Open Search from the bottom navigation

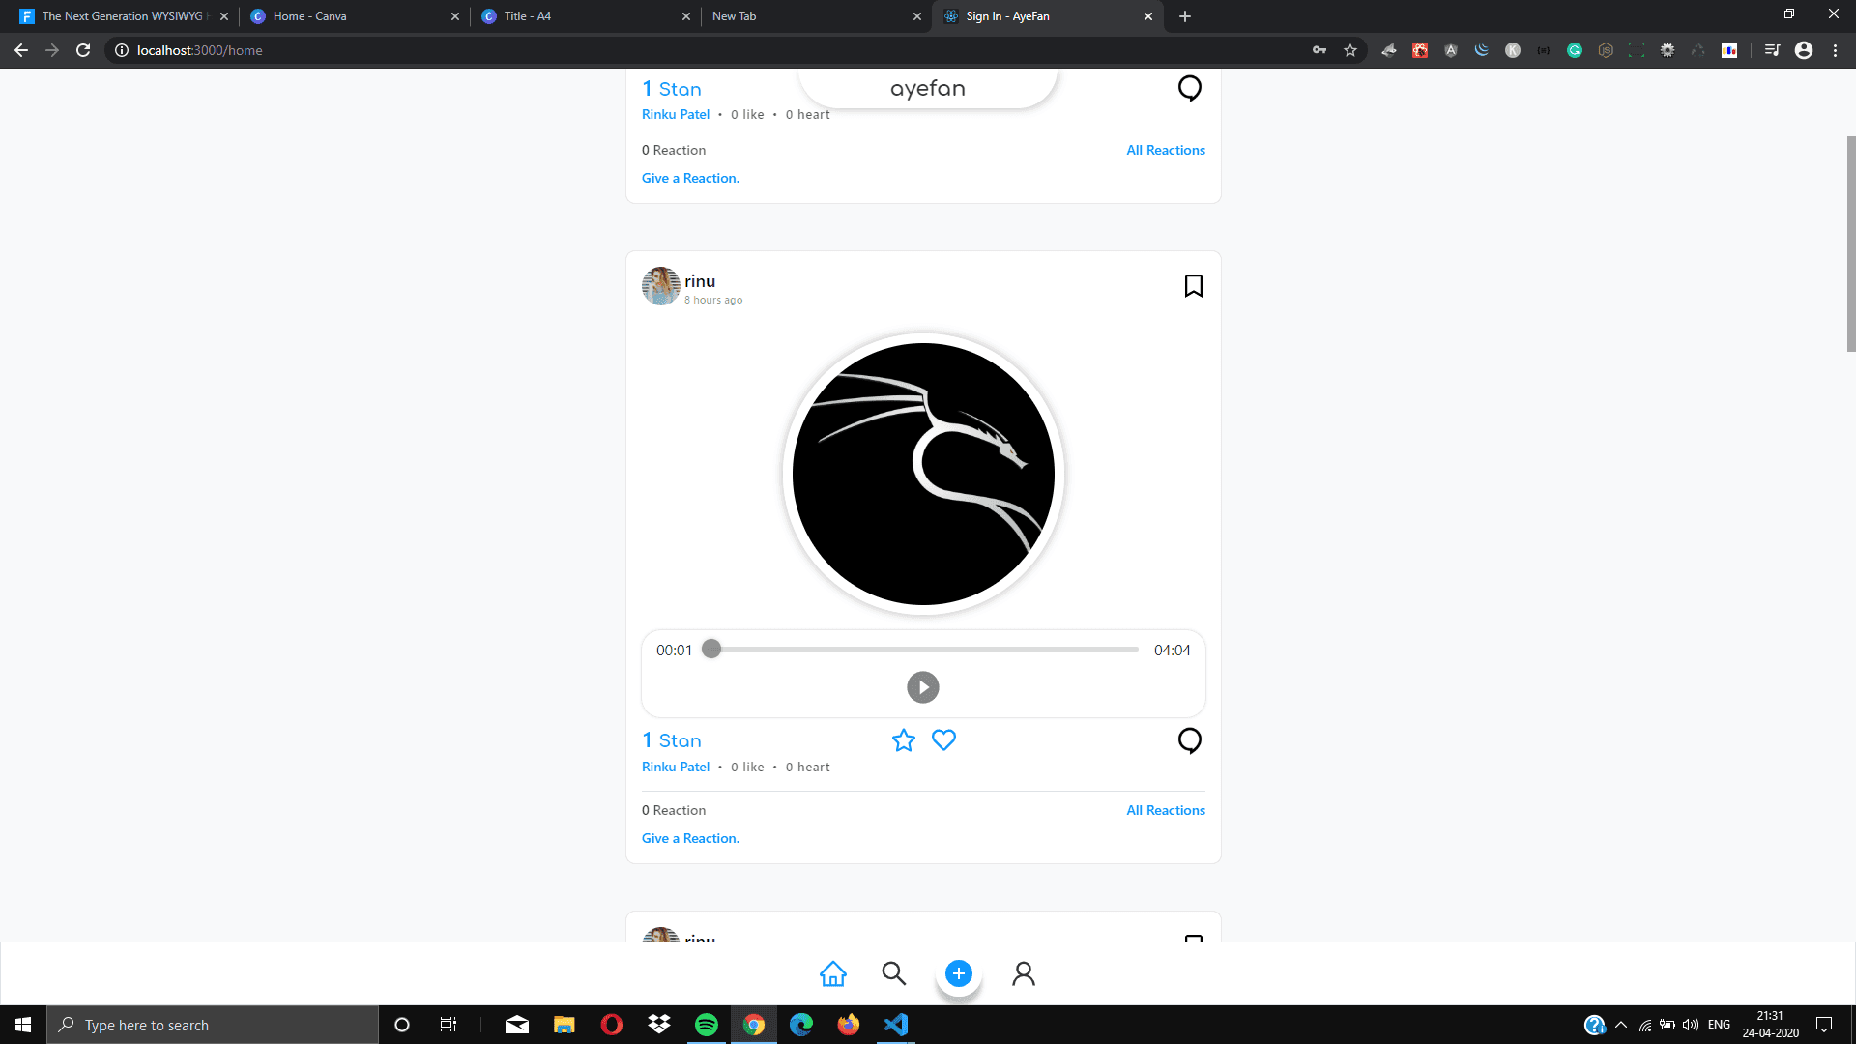click(x=894, y=973)
